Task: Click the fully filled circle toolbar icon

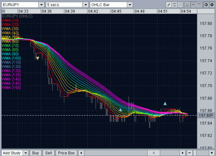Action: 212,5
